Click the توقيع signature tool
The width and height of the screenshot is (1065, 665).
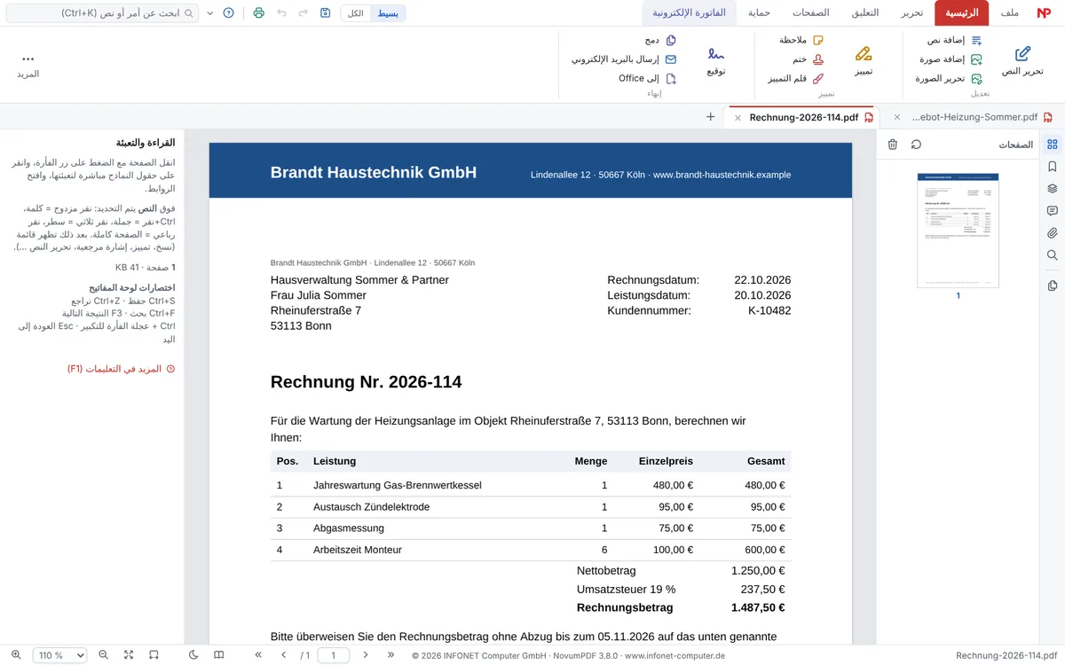click(x=716, y=60)
